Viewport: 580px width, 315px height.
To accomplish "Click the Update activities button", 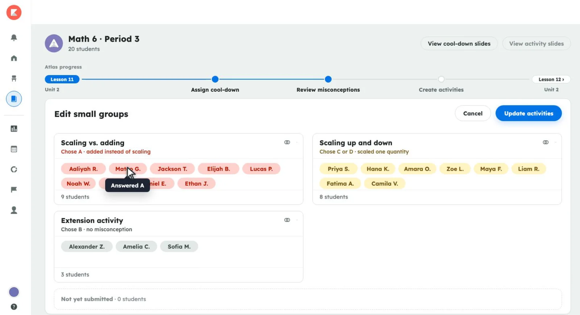I will [529, 113].
